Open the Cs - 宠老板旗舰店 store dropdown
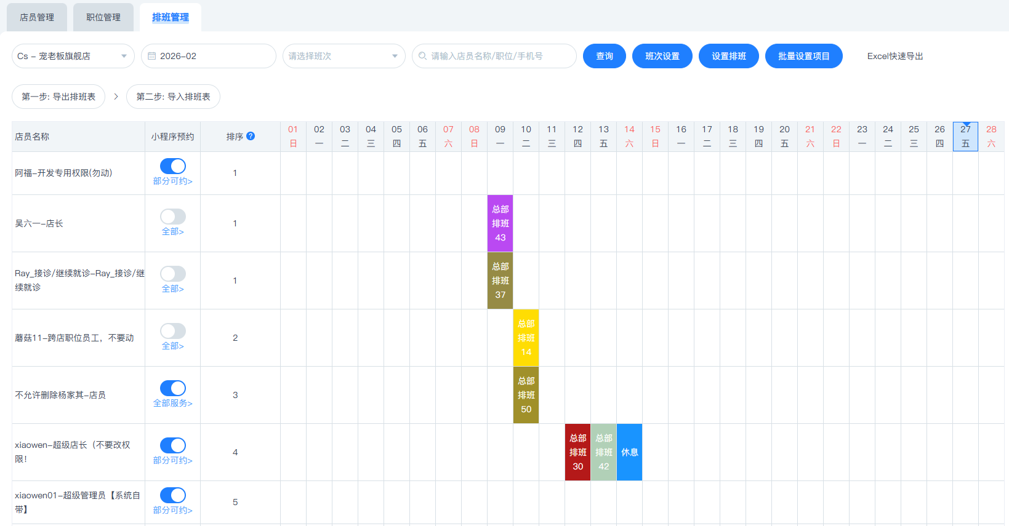1009x526 pixels. click(73, 56)
